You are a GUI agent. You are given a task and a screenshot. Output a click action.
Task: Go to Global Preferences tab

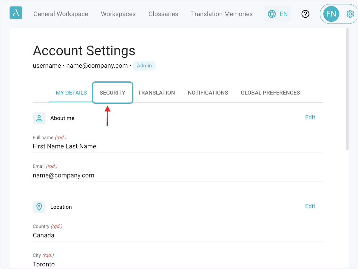pos(270,93)
